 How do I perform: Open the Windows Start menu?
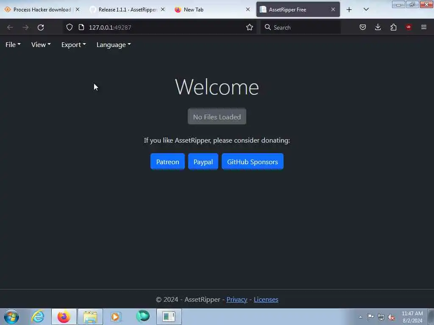tap(11, 317)
